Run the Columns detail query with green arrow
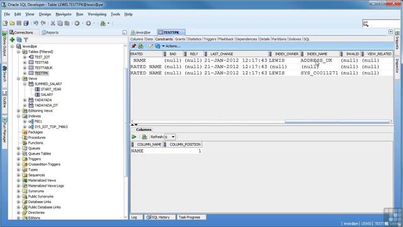The height and width of the screenshot is (227, 403). point(134,137)
